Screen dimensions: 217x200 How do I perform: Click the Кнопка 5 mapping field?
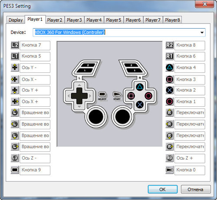[35, 56]
